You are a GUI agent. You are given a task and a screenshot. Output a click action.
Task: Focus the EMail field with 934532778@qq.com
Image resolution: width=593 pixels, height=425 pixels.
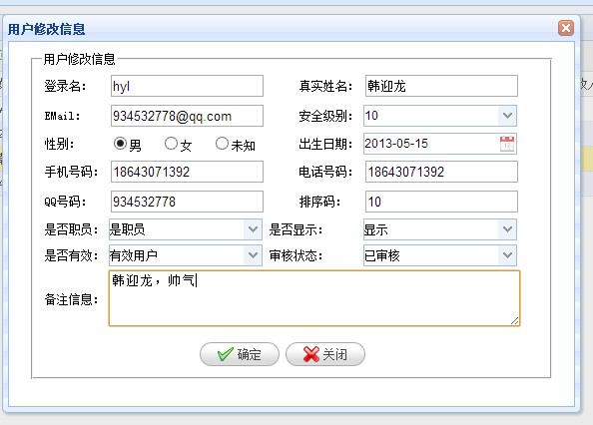click(187, 116)
